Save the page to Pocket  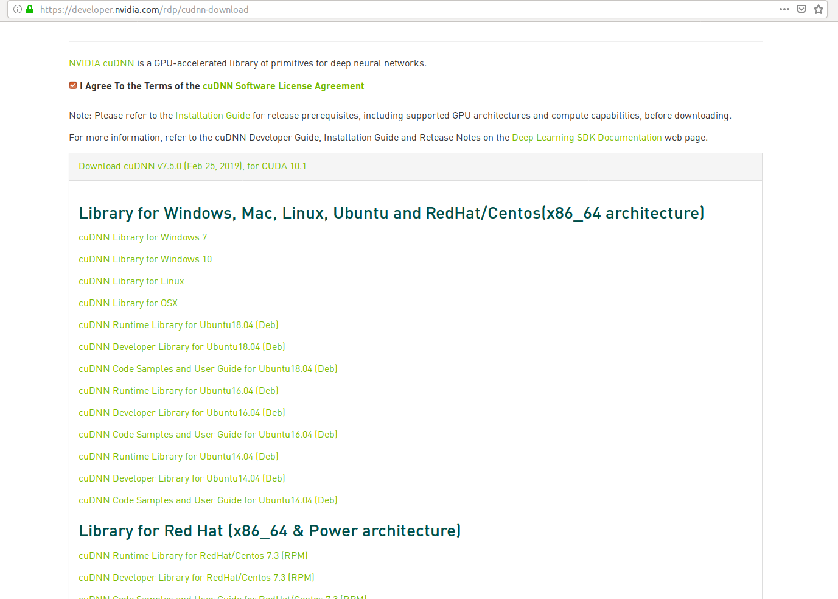point(801,9)
